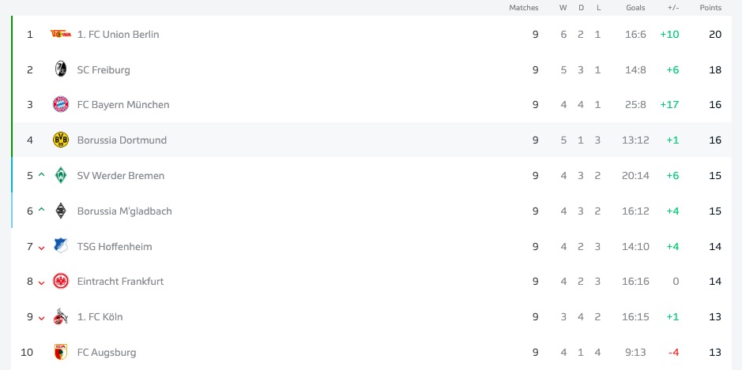Click the SC Freiburg club logo
This screenshot has height=370, width=742.
(x=60, y=69)
